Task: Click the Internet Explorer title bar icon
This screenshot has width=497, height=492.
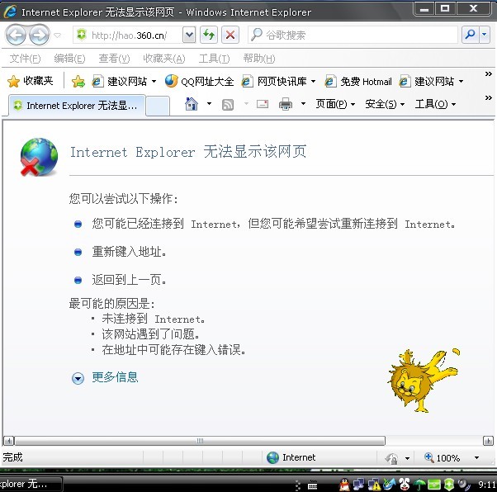Action: [11, 12]
